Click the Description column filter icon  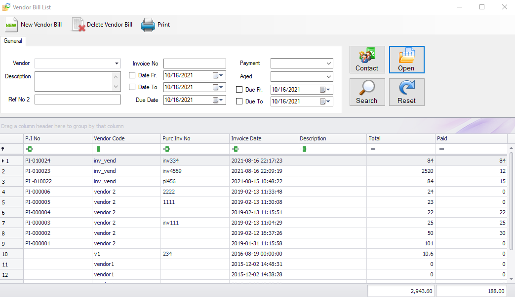point(304,149)
